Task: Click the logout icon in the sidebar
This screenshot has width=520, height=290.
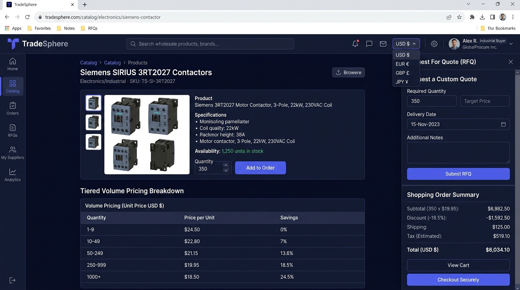Action: [12, 280]
